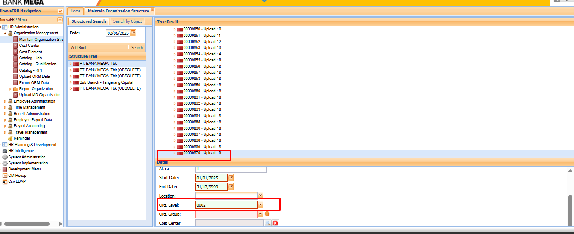
Task: Open the Org. Group dropdown arrow
Action: point(260,214)
